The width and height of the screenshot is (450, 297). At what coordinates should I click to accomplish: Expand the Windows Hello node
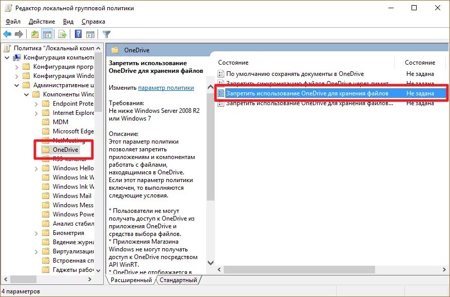tap(36, 168)
